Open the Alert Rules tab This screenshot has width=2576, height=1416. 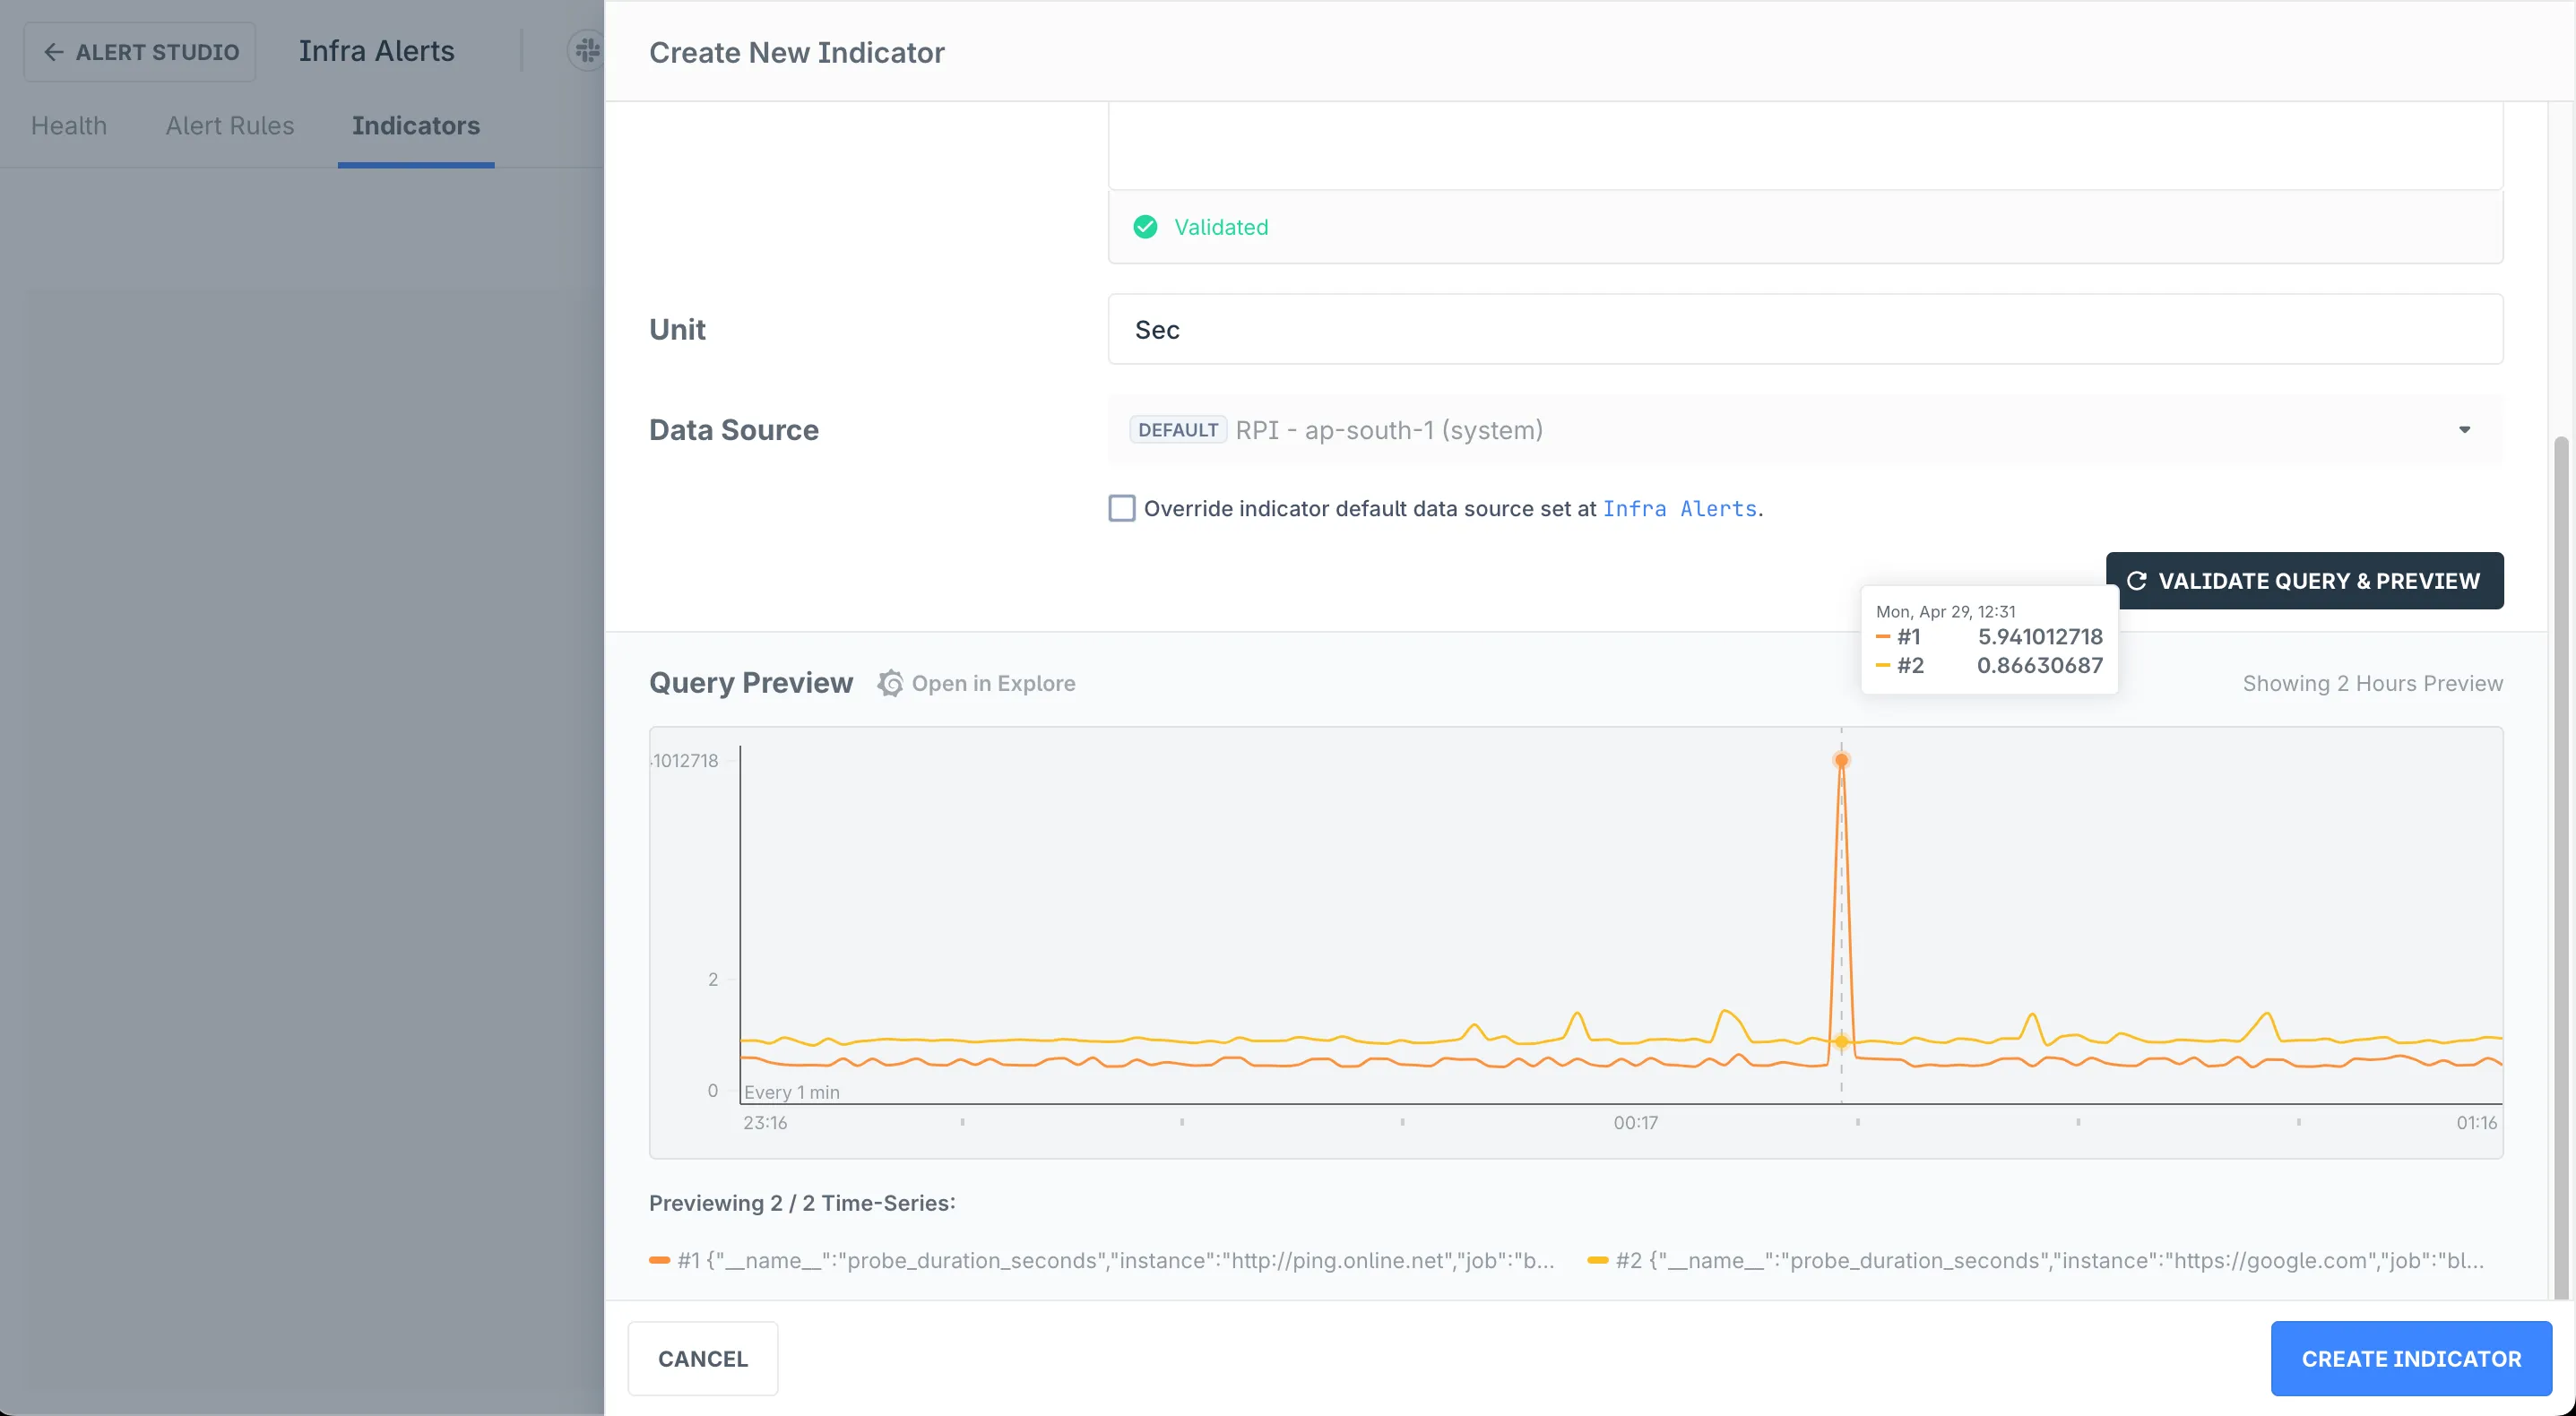(230, 126)
